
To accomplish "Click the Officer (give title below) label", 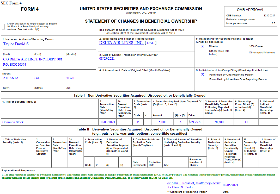I will coord(219,52).
